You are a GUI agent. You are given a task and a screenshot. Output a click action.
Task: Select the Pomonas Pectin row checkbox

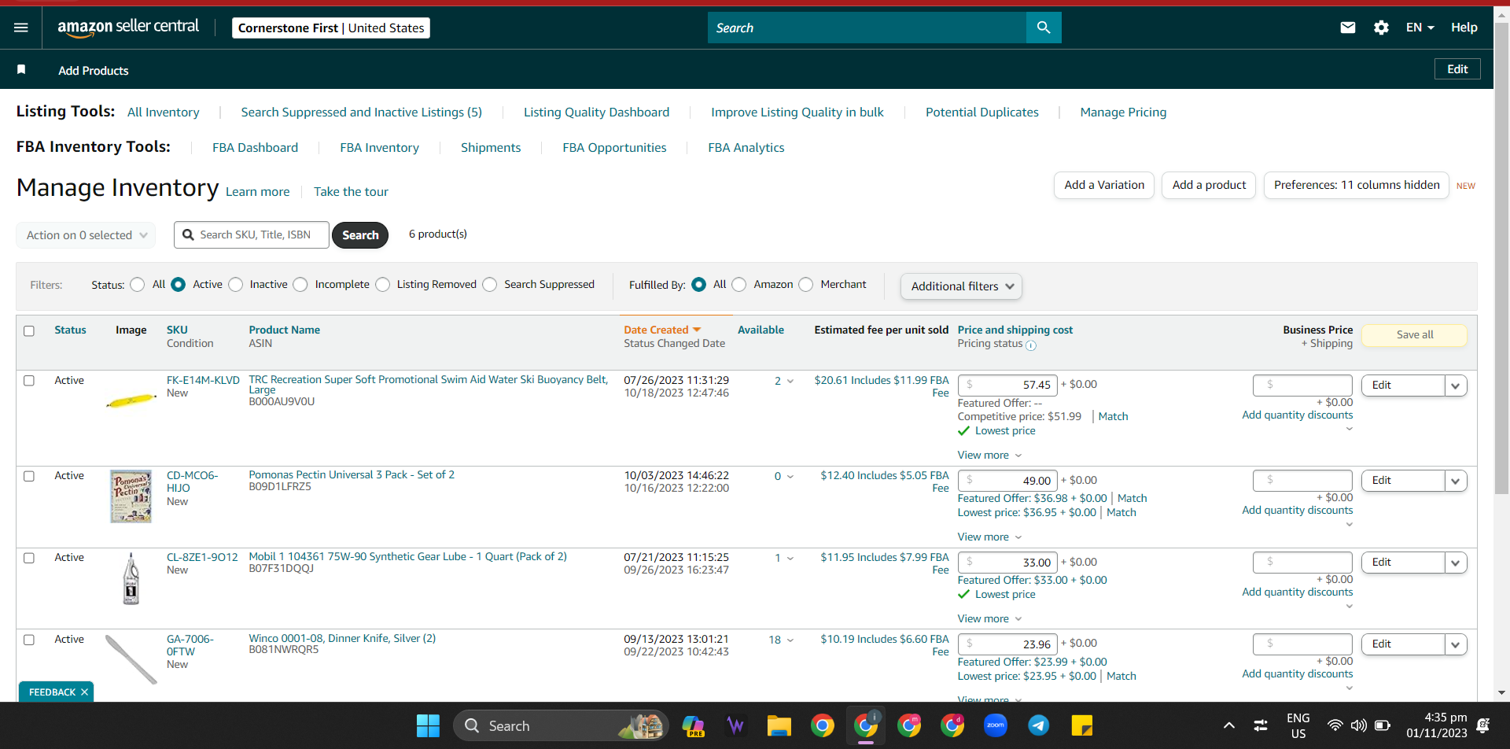pos(29,477)
